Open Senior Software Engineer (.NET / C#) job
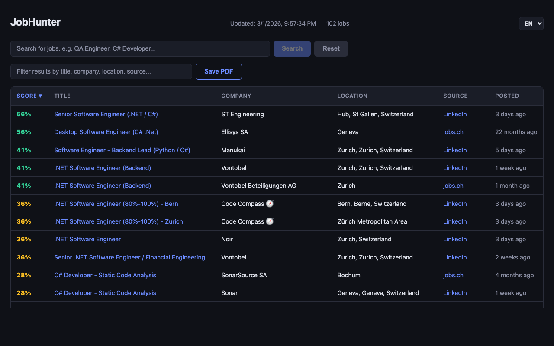 [106, 114]
